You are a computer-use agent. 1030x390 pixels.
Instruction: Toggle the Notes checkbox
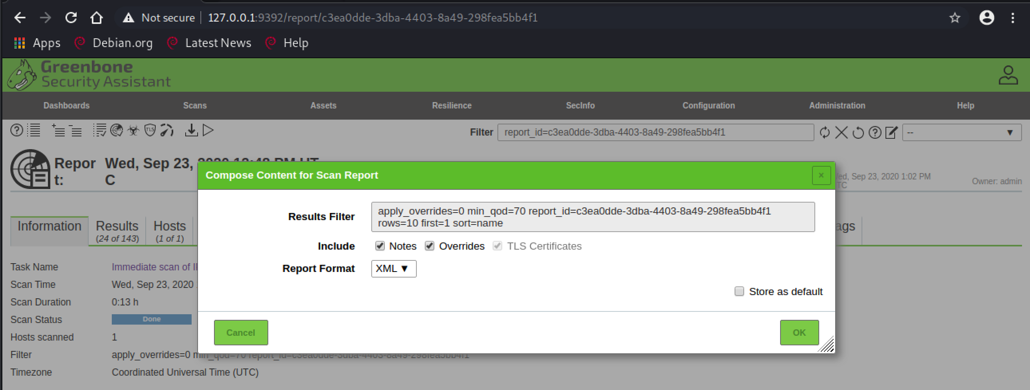380,246
